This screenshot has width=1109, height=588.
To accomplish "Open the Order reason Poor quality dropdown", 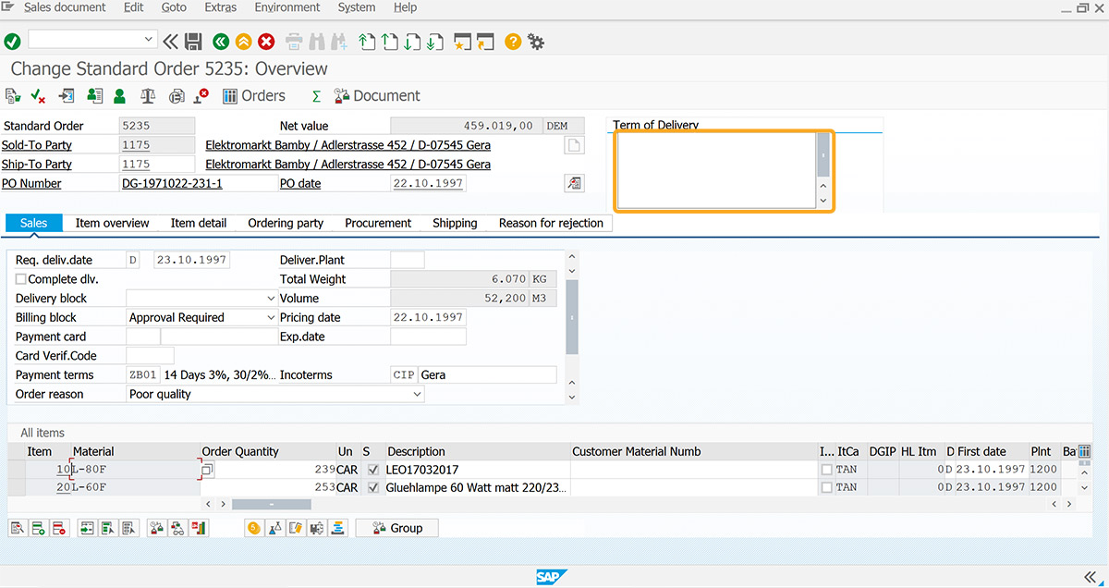I will [x=417, y=394].
